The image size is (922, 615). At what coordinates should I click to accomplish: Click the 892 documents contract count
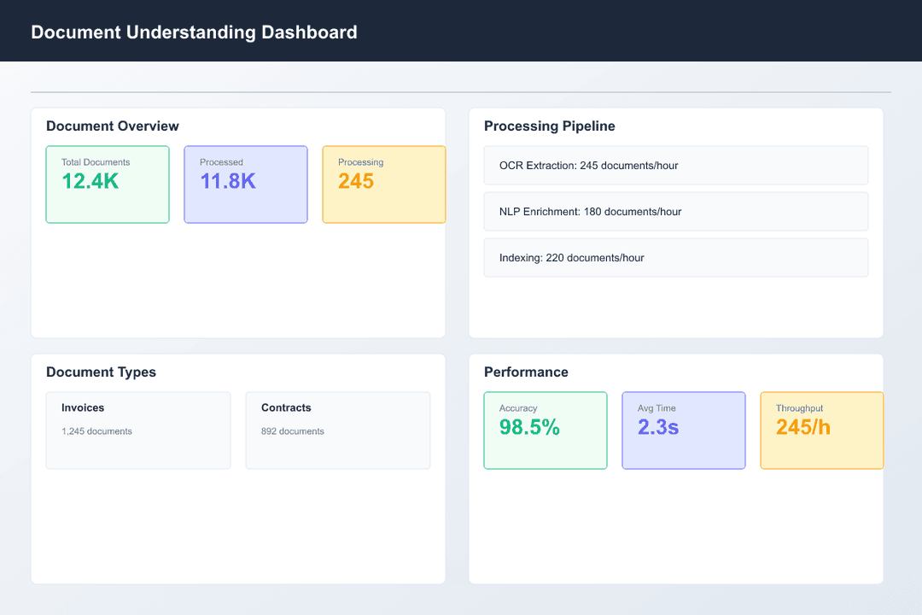293,431
